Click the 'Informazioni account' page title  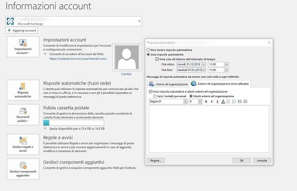48,6
